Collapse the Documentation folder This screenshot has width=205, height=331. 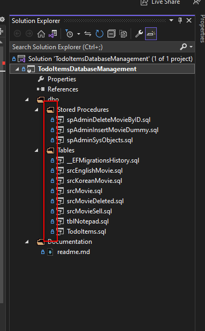pos(27,242)
